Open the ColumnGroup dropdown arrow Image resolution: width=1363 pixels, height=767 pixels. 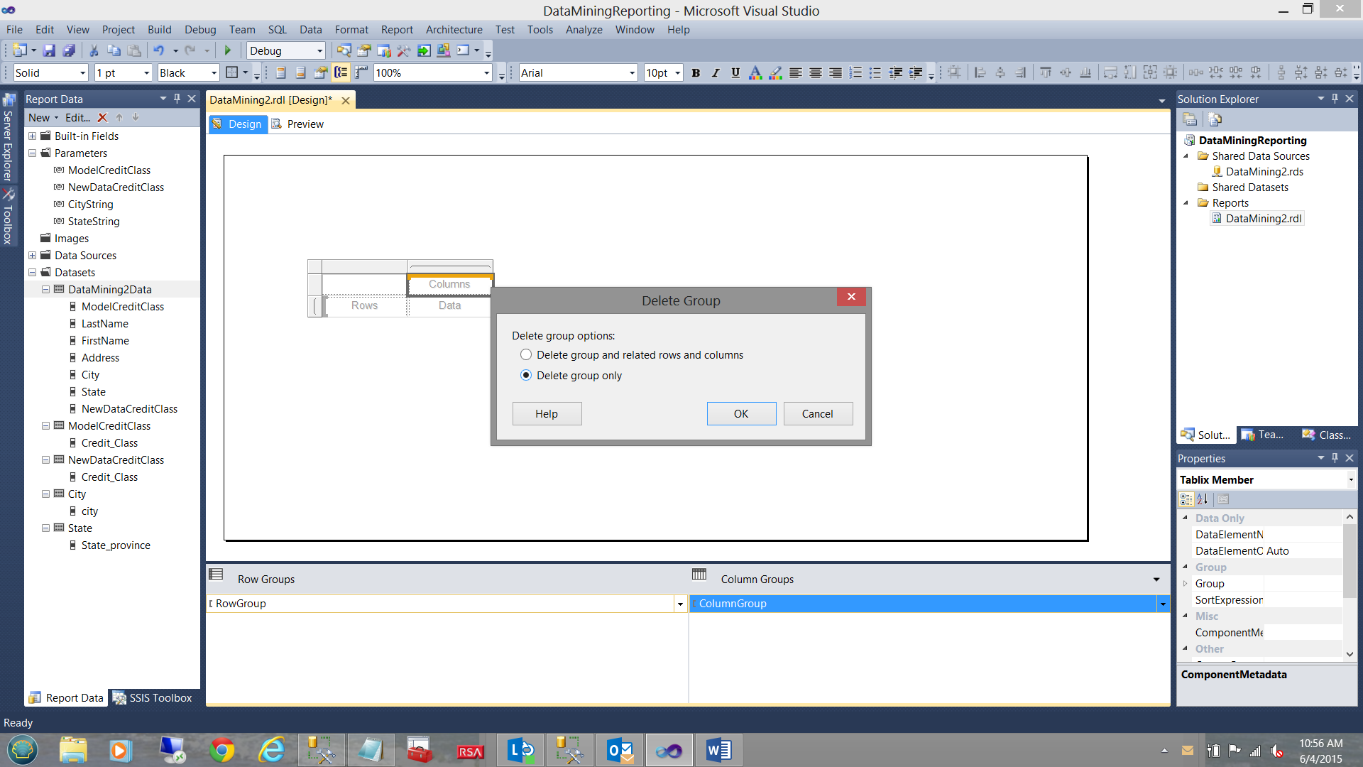point(1163,604)
